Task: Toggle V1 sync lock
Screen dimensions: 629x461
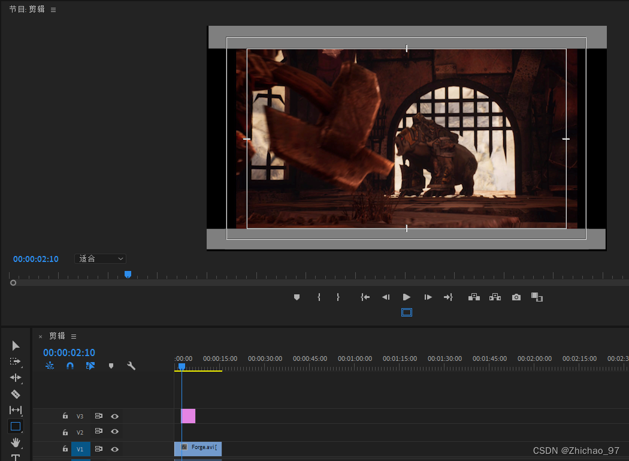Action: pyautogui.click(x=99, y=449)
